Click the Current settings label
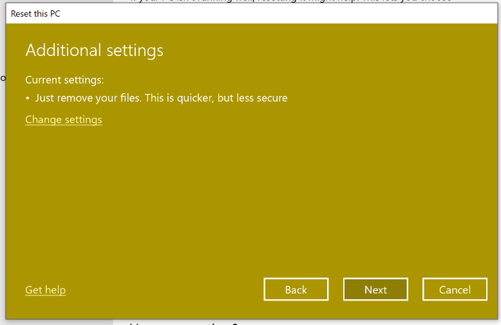 pyautogui.click(x=64, y=80)
